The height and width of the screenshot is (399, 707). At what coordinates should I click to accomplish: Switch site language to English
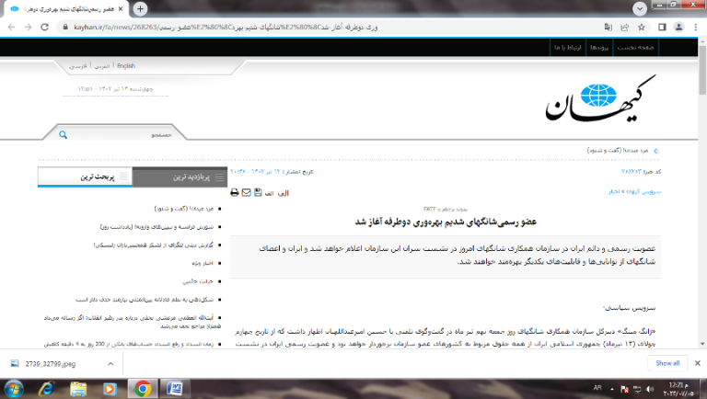click(126, 66)
